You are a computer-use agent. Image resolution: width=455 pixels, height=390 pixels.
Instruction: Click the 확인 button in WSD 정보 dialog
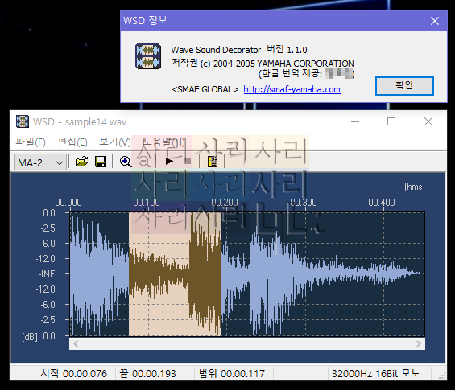pos(404,86)
